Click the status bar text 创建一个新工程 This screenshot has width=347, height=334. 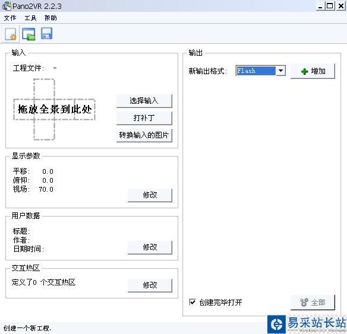coord(27,328)
